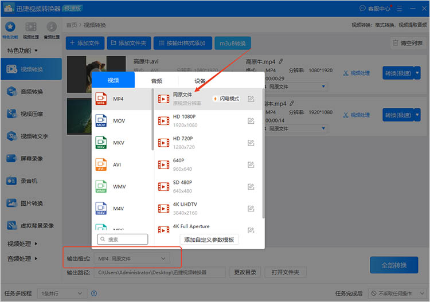Click the multithread info icon

pyautogui.click(x=94, y=293)
